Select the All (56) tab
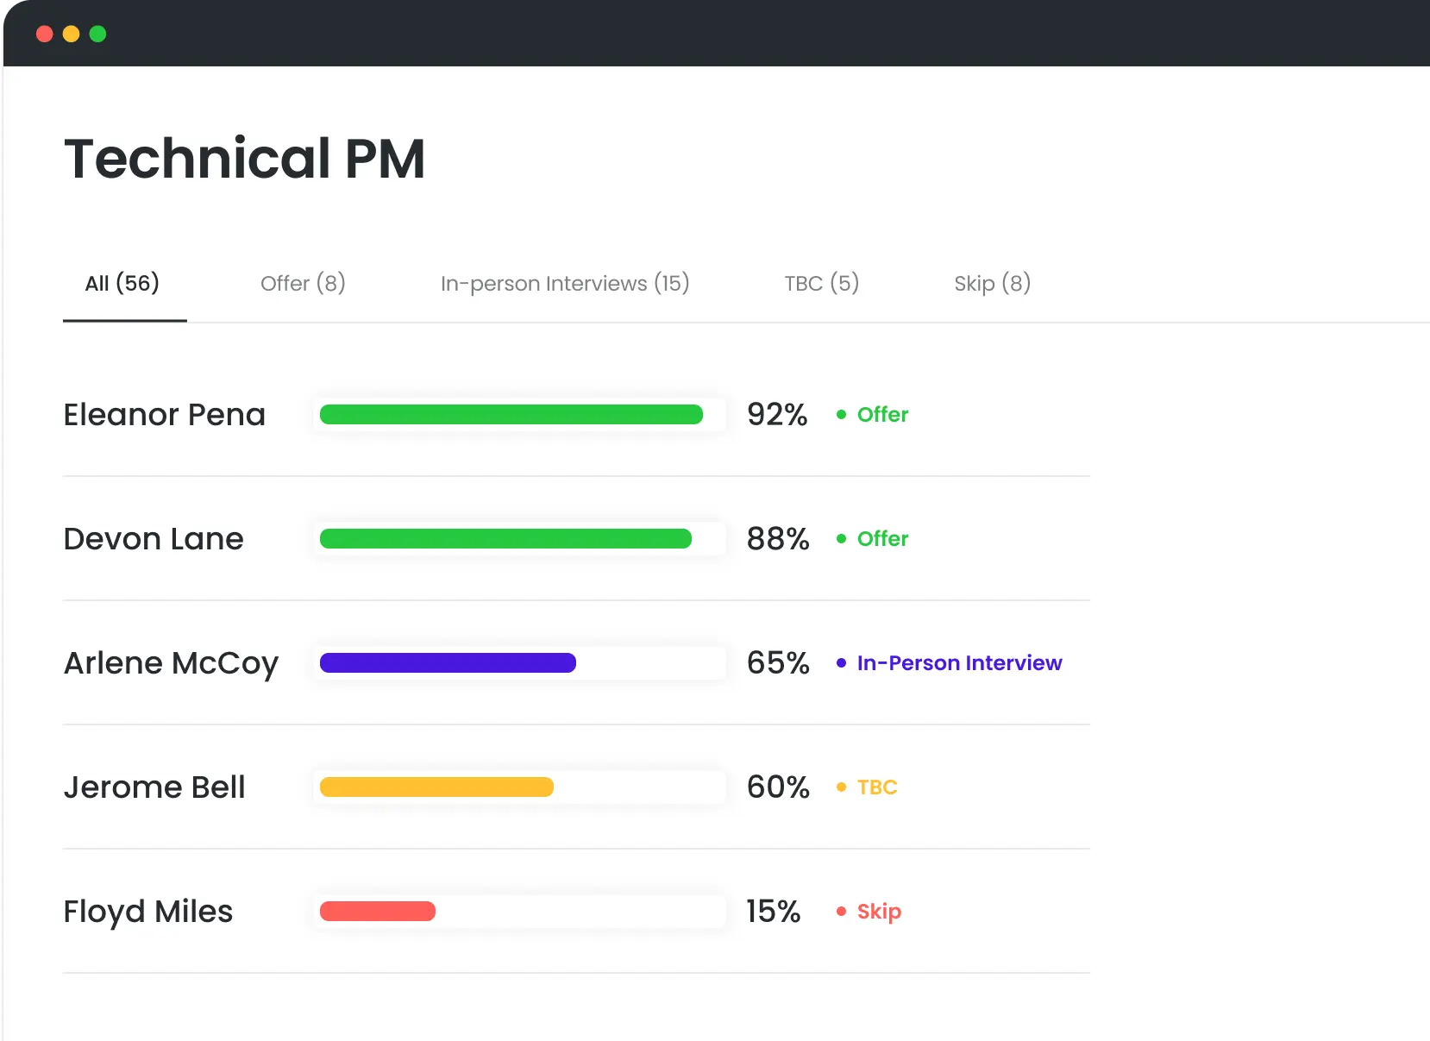This screenshot has height=1041, width=1430. coord(123,283)
